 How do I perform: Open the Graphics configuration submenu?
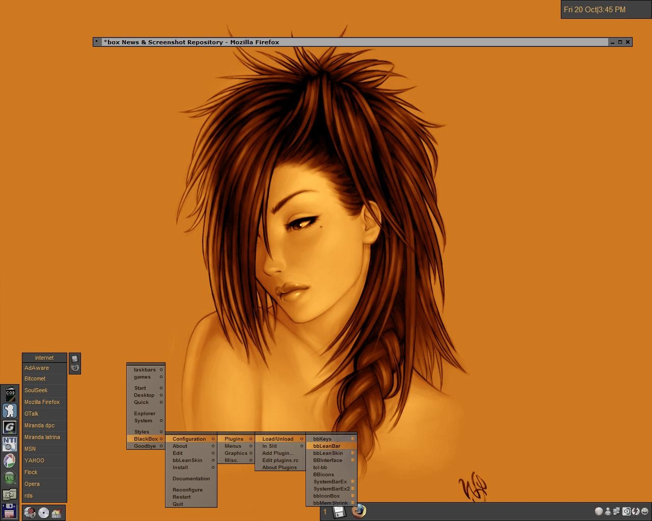click(x=236, y=453)
